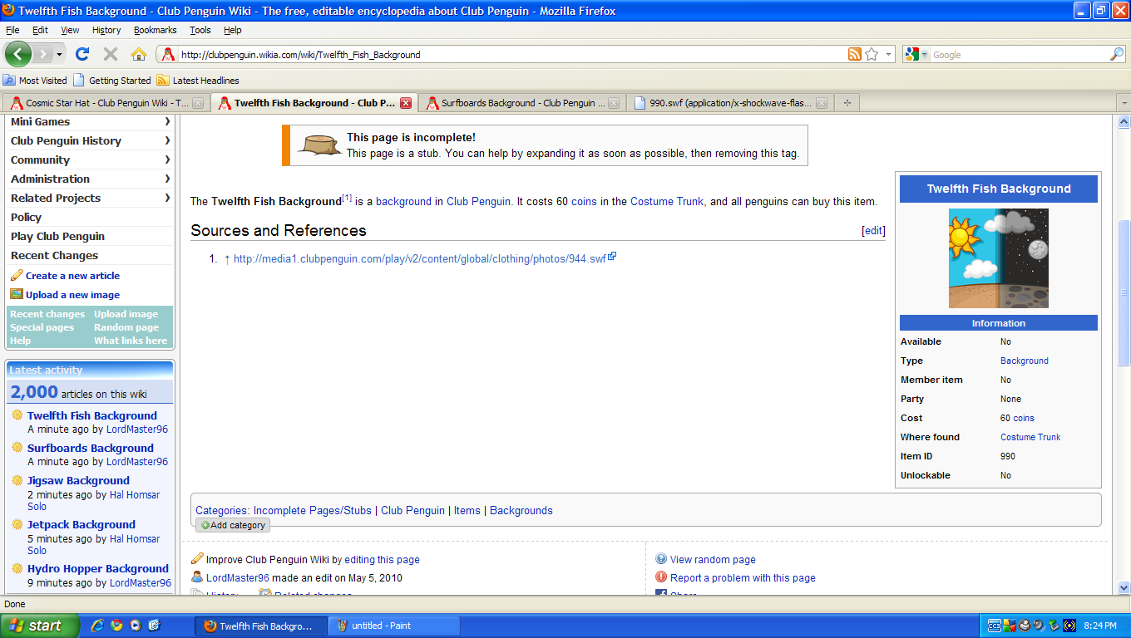1131x638 pixels.
Task: Click the page vertical scrollbar thumb
Action: 1124,292
